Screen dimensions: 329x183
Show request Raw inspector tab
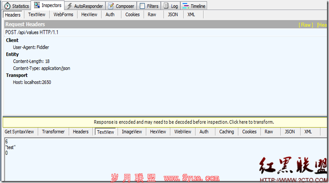click(x=152, y=15)
